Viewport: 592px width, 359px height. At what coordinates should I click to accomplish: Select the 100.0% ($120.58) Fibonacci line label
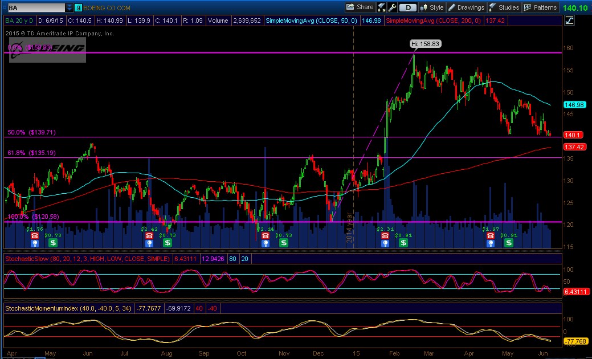(x=33, y=217)
